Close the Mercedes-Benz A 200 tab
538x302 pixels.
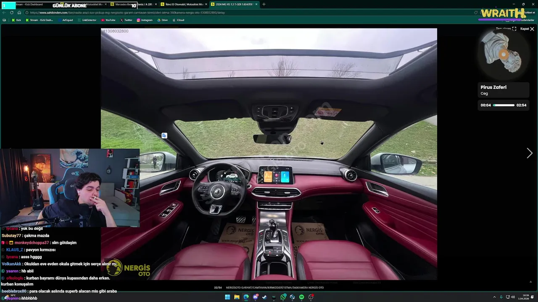[x=156, y=4]
